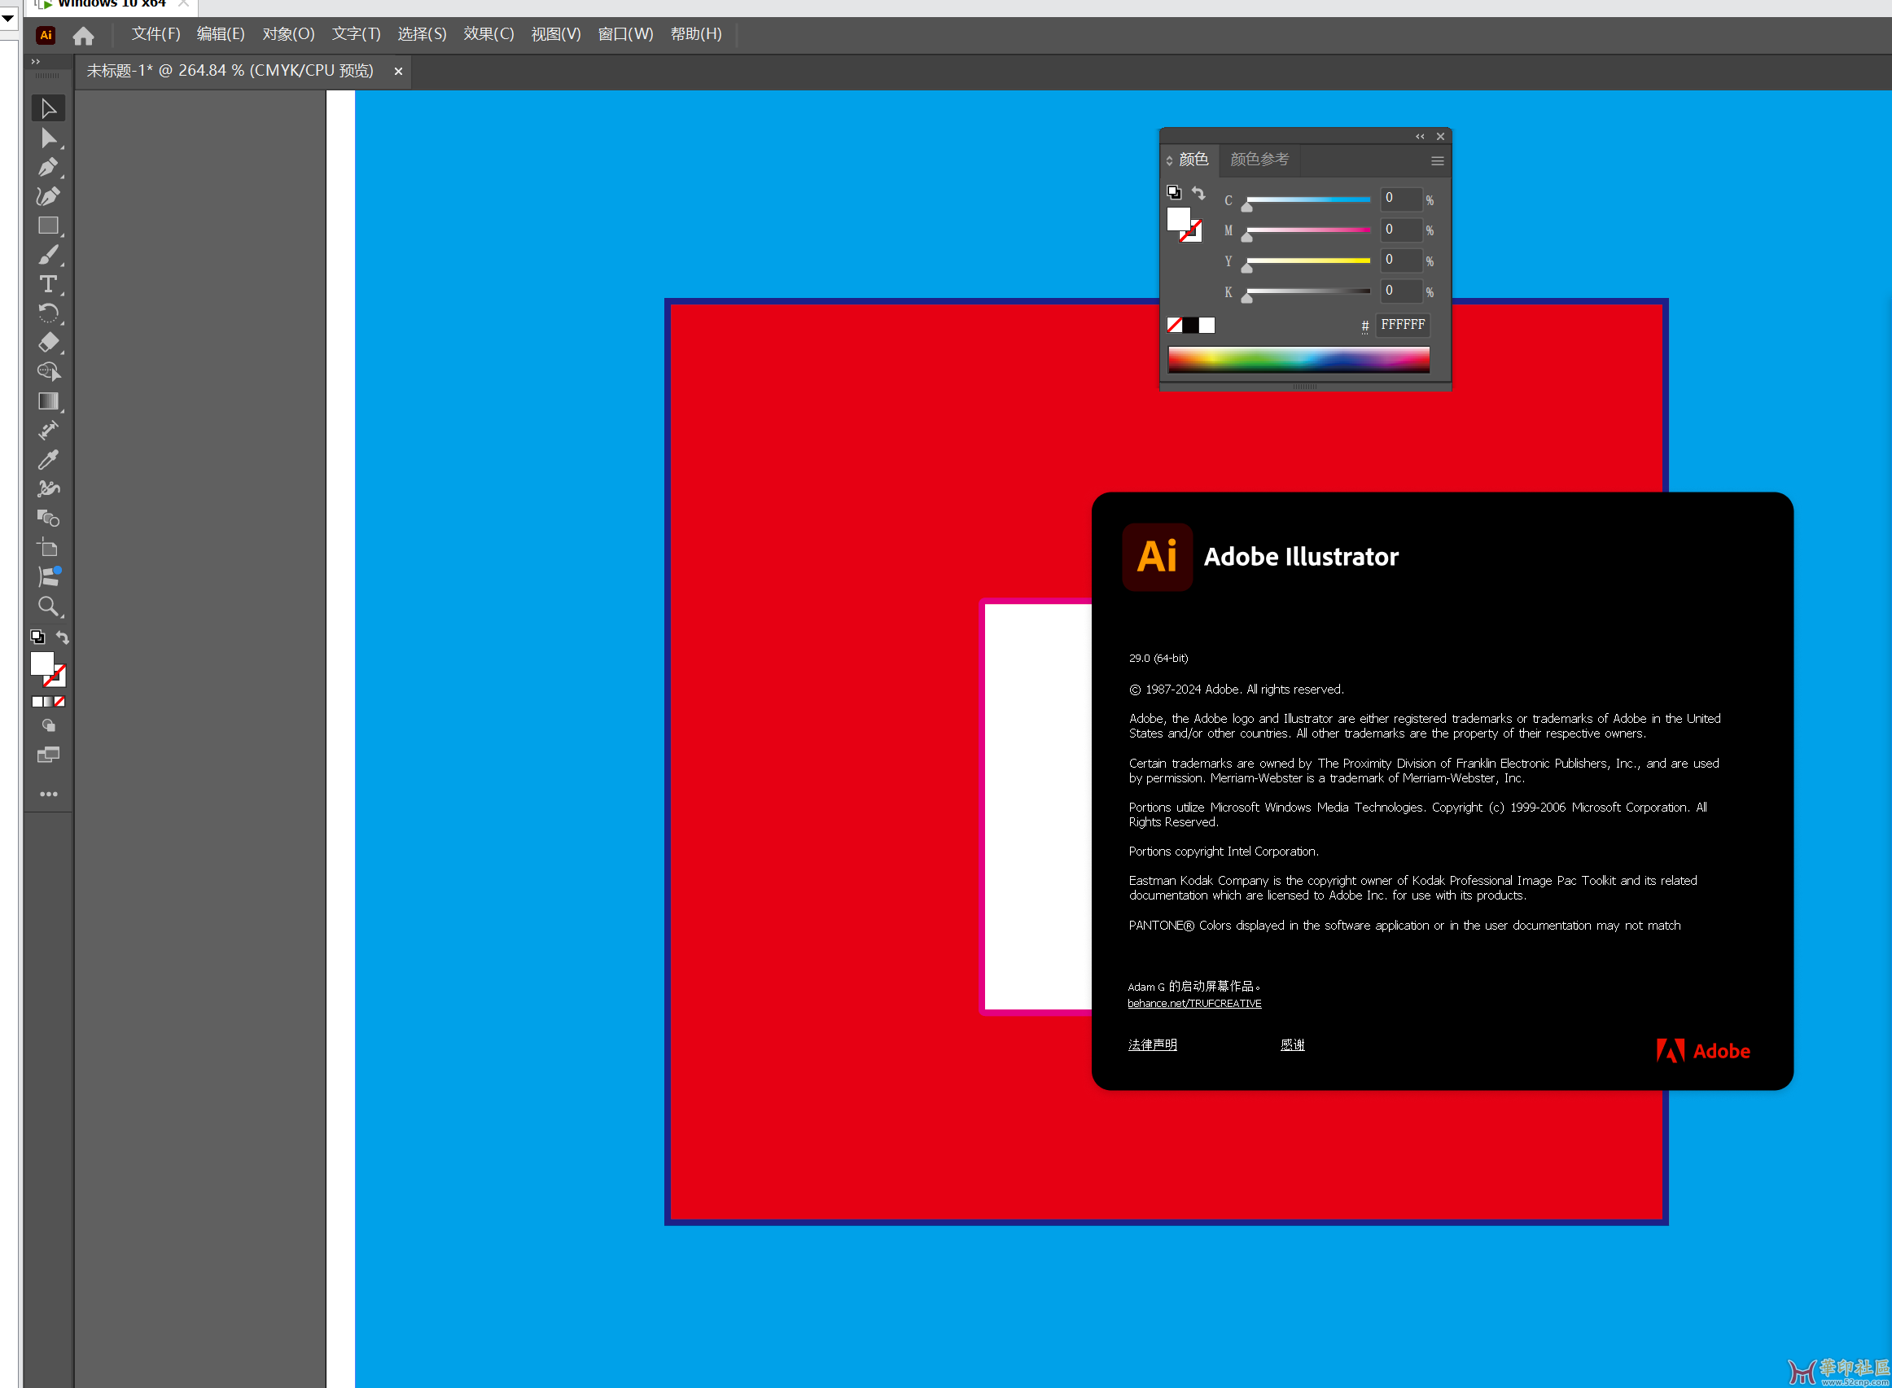
Task: Open the 文件(F) menu
Action: pos(155,34)
